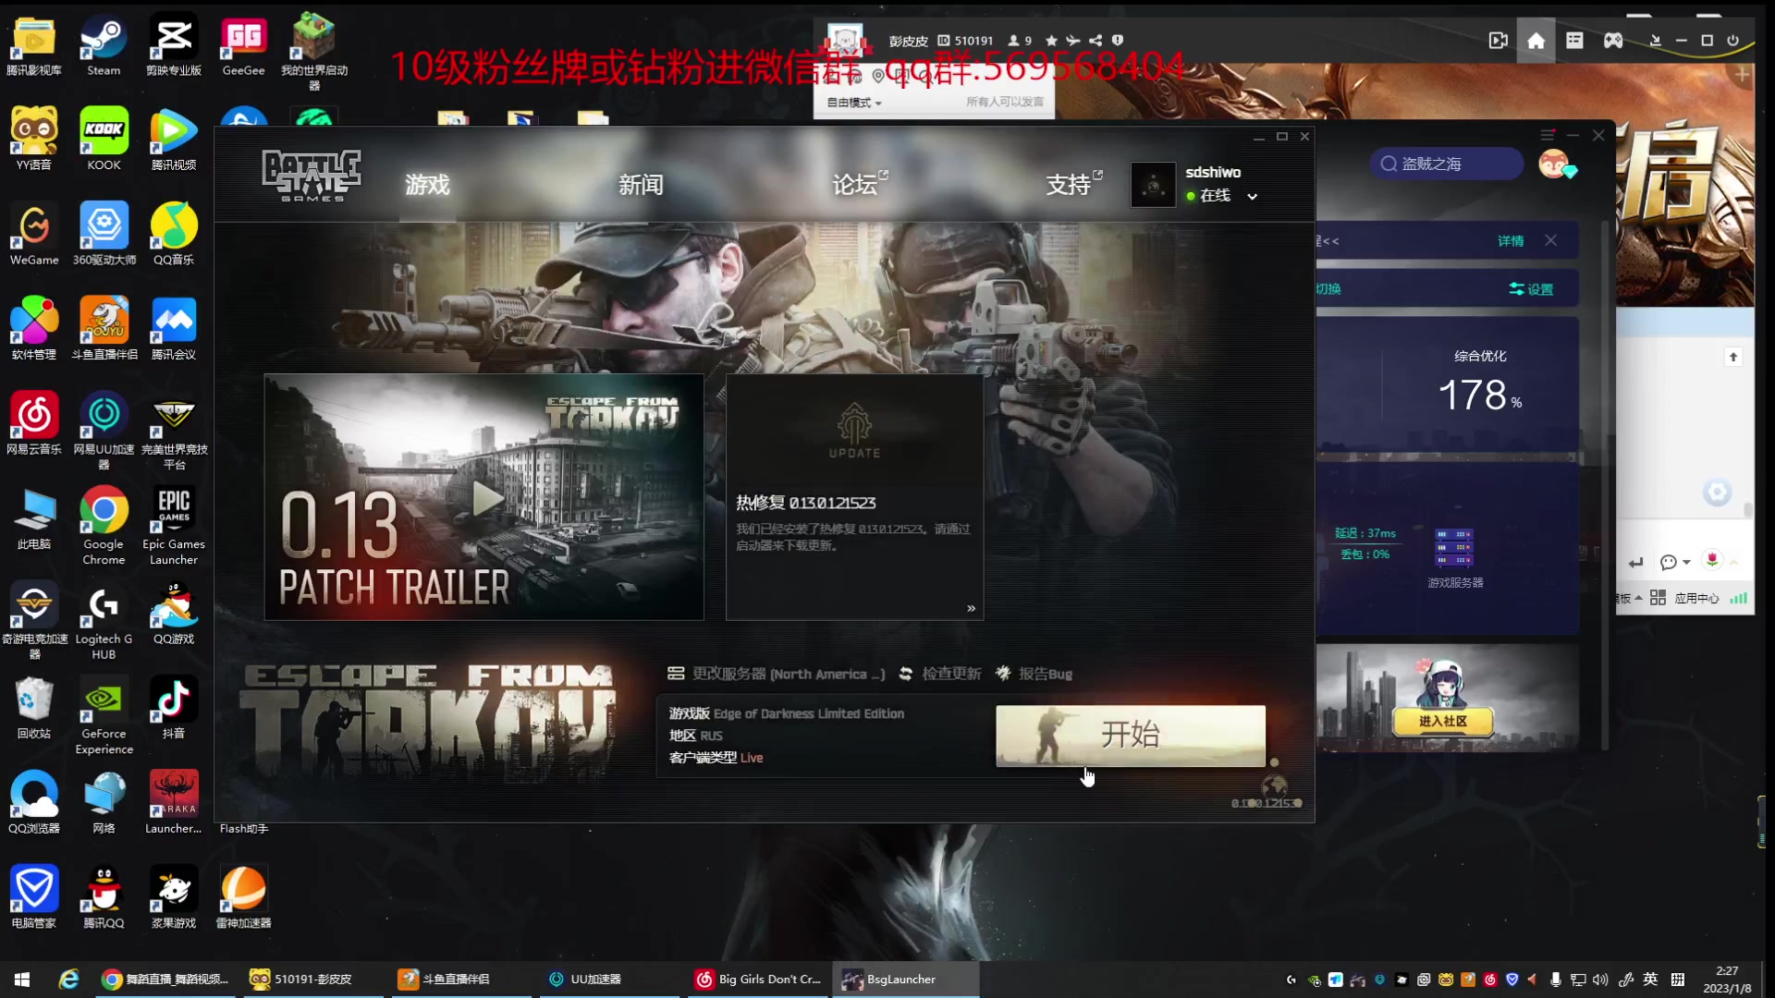Play the 0.13 Patch Trailer video
Screen dimensions: 1775x998
pos(487,499)
